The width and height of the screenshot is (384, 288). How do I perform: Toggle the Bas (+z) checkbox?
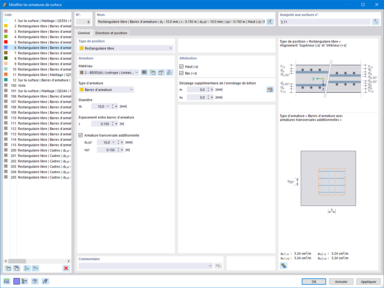click(181, 73)
